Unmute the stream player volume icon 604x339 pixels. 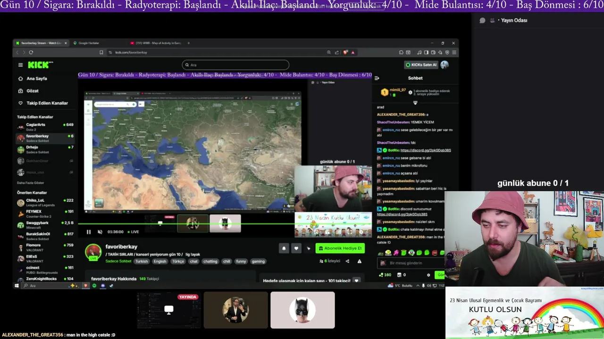100,232
